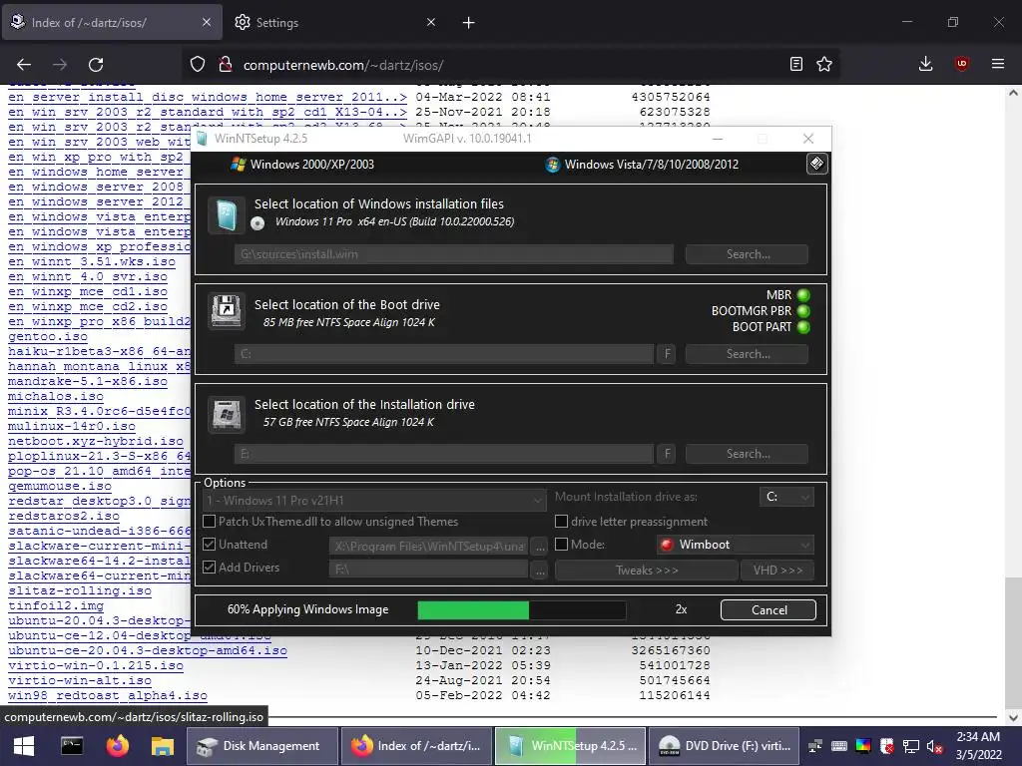Click the disc icon beside Windows 11 Pro

coord(258,223)
